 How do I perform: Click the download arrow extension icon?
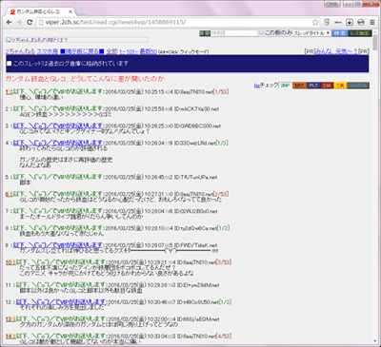350,22
